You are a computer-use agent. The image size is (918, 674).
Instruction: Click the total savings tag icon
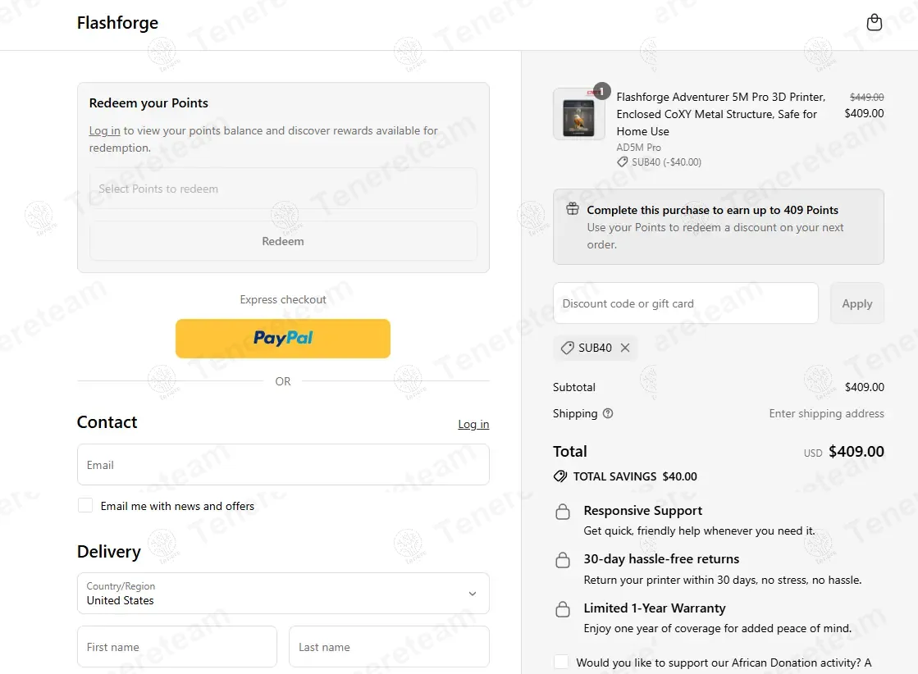click(560, 476)
